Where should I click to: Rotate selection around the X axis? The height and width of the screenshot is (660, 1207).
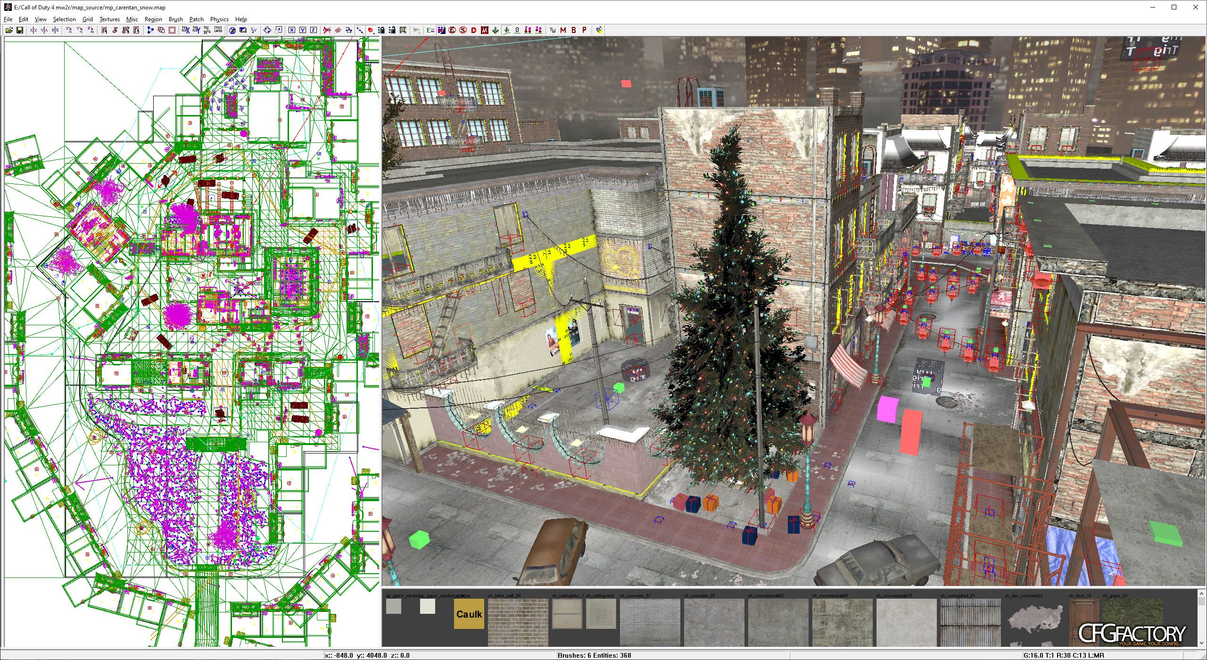pyautogui.click(x=69, y=30)
